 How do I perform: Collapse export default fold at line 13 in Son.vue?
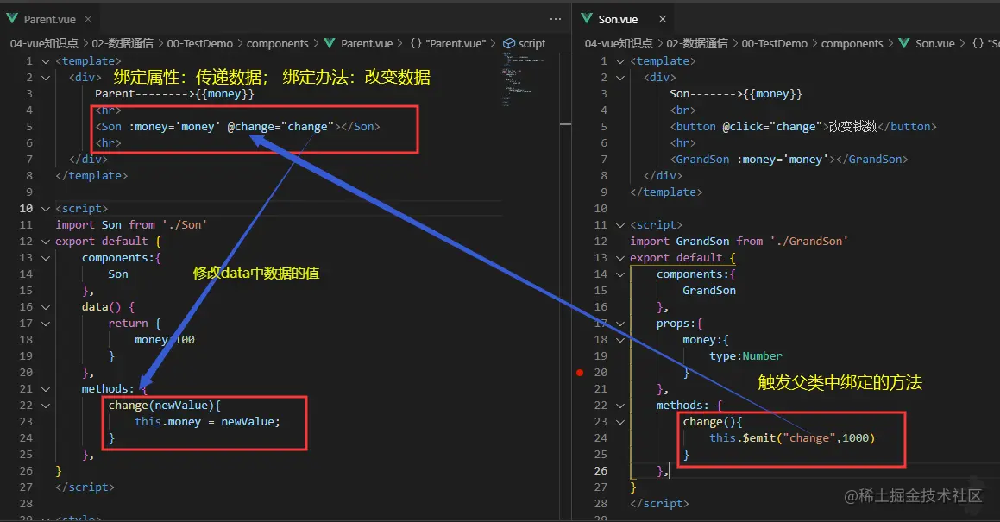(x=619, y=258)
